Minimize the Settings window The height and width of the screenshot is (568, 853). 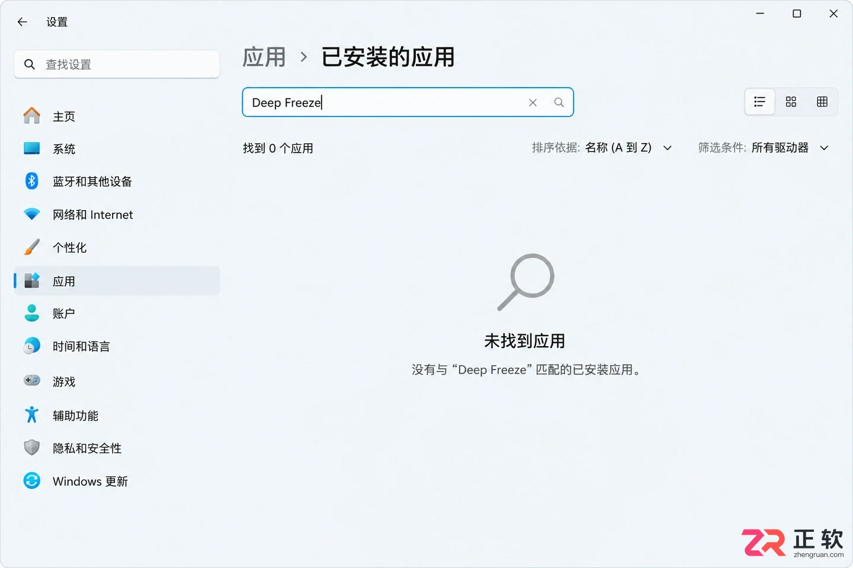coord(760,14)
